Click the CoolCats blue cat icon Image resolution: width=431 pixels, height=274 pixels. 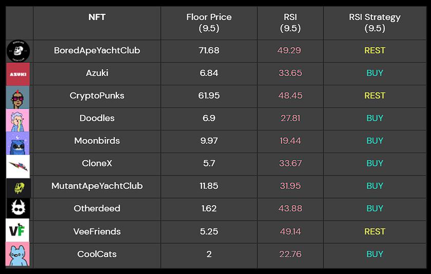(17, 254)
